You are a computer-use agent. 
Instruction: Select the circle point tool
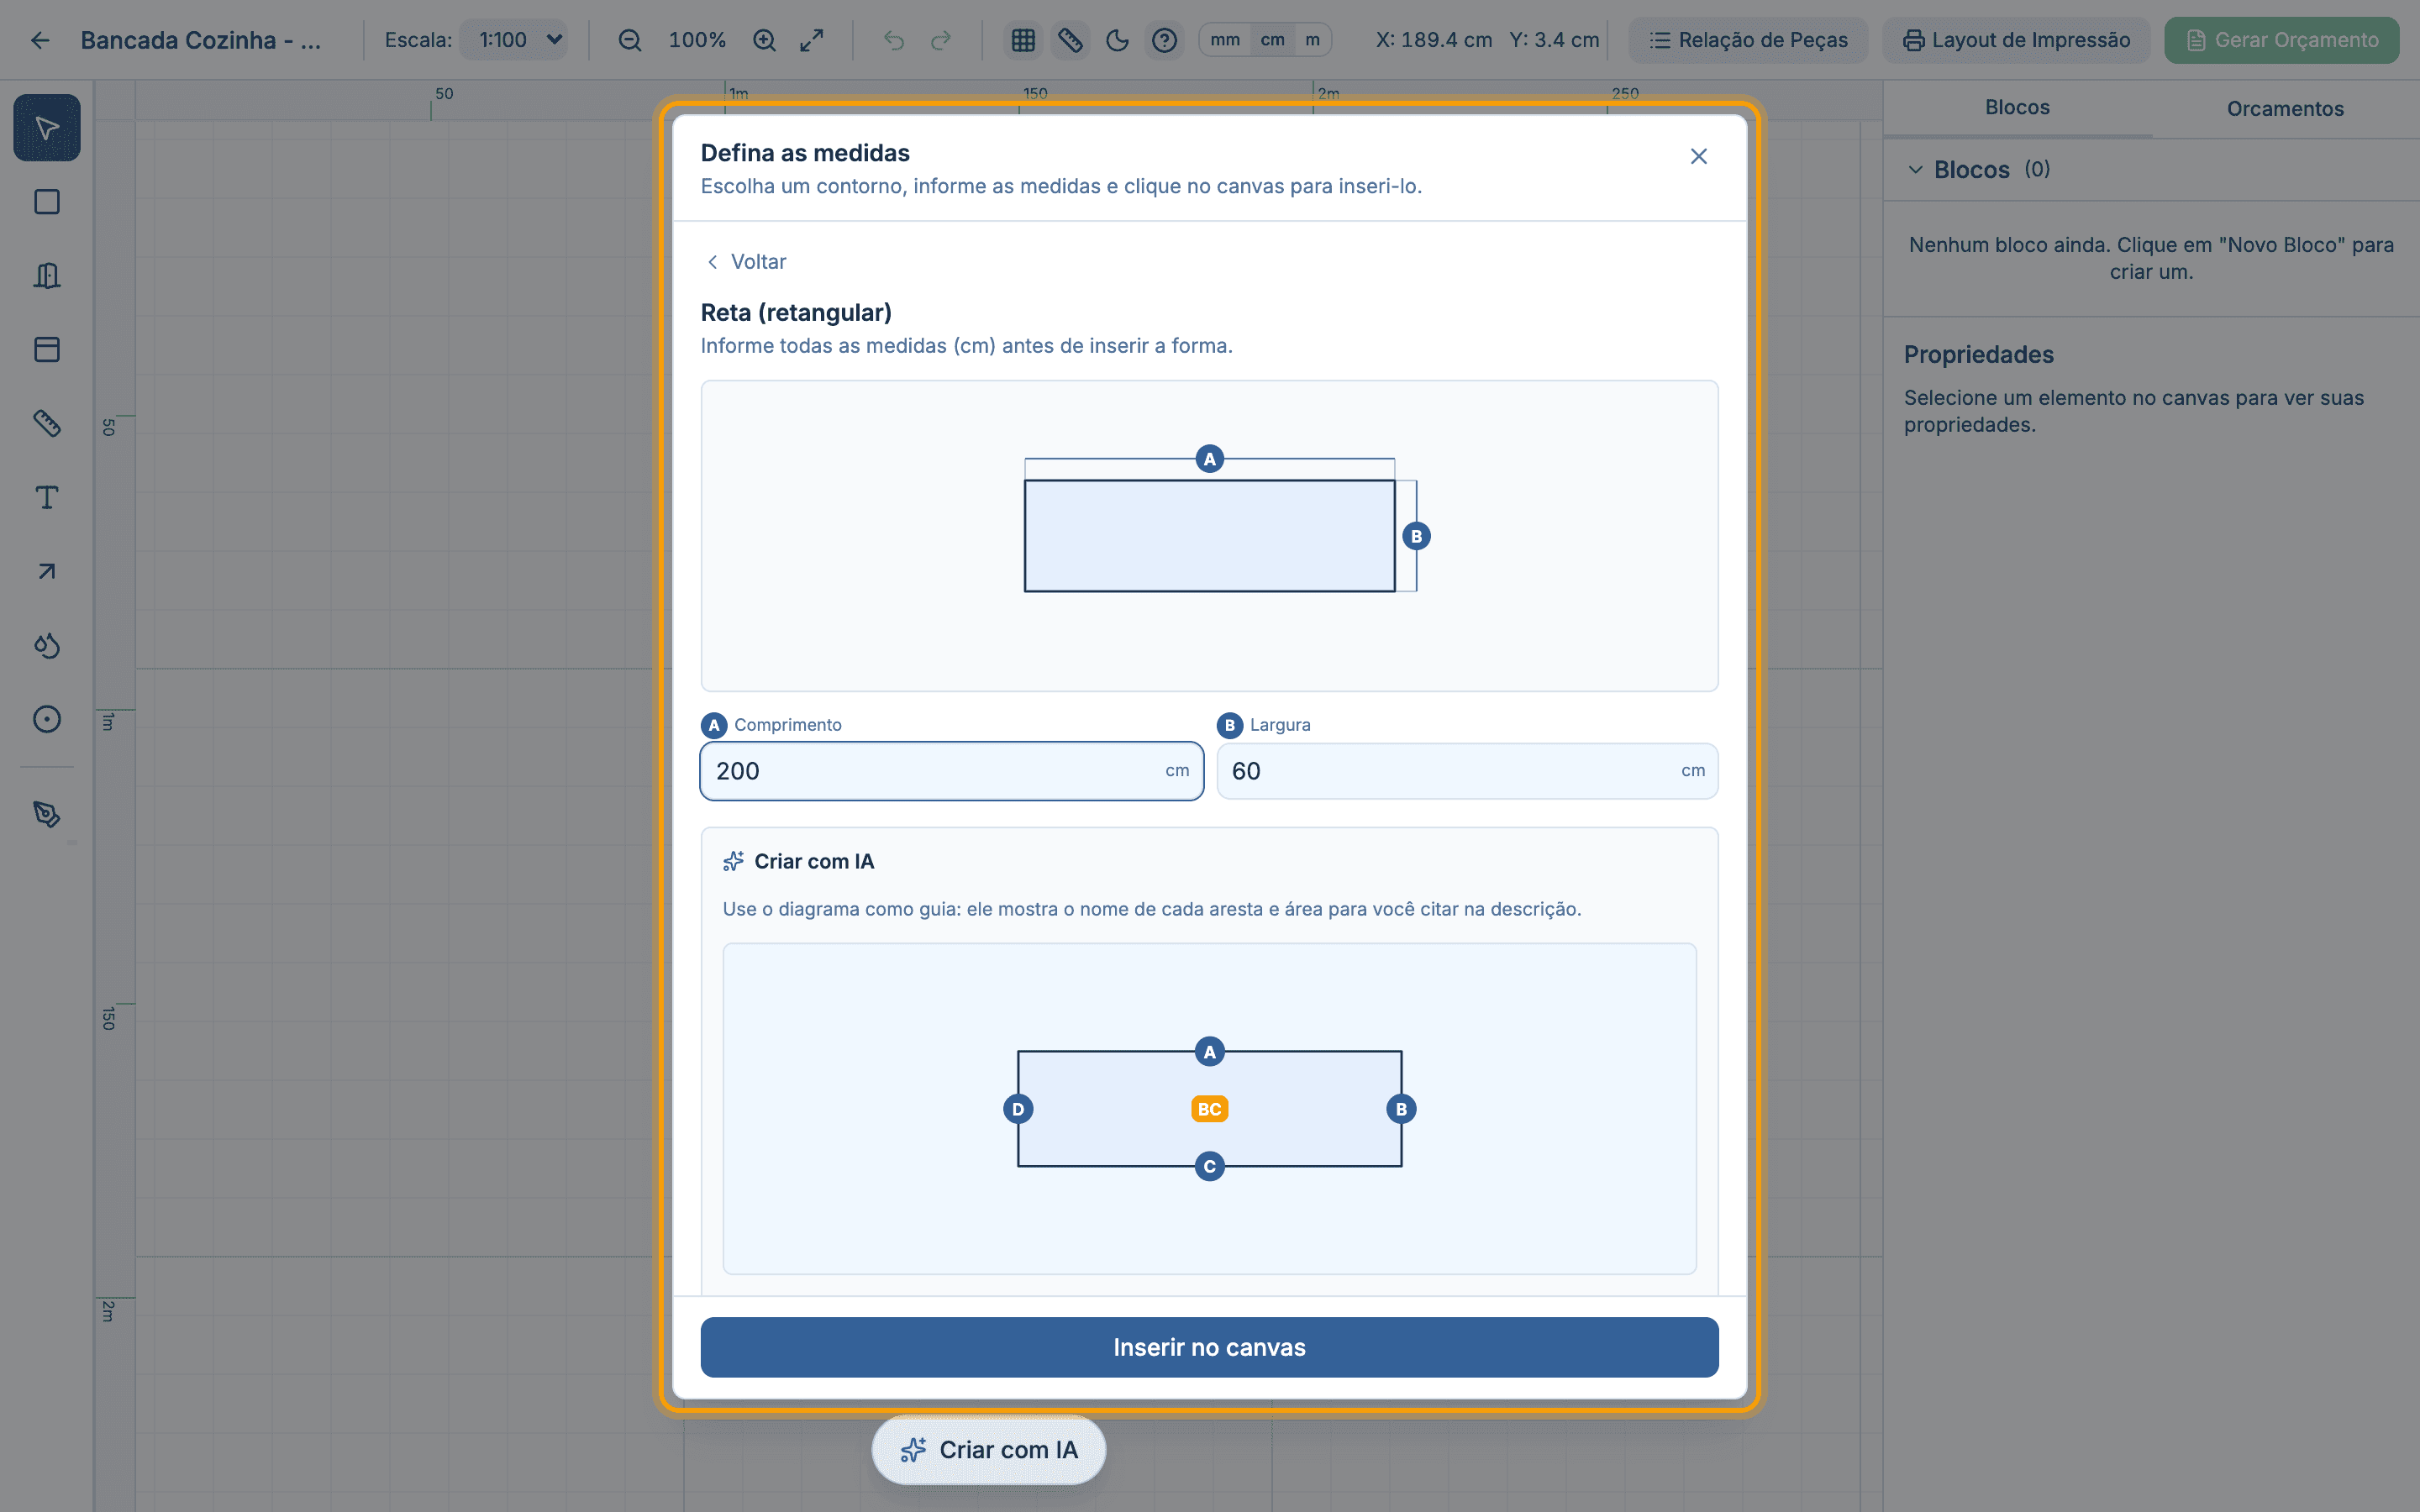[47, 719]
